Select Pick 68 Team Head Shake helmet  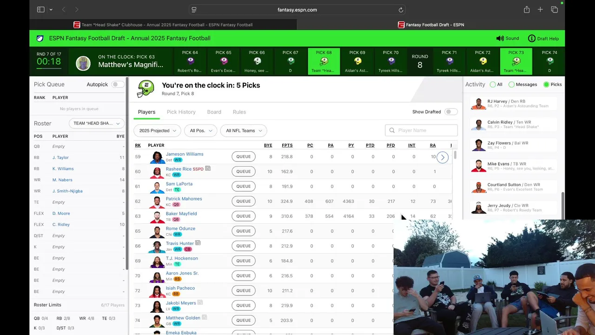[324, 61]
